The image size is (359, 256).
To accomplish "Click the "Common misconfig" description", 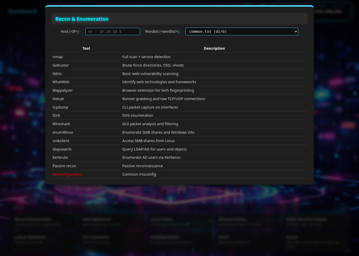I will (139, 174).
